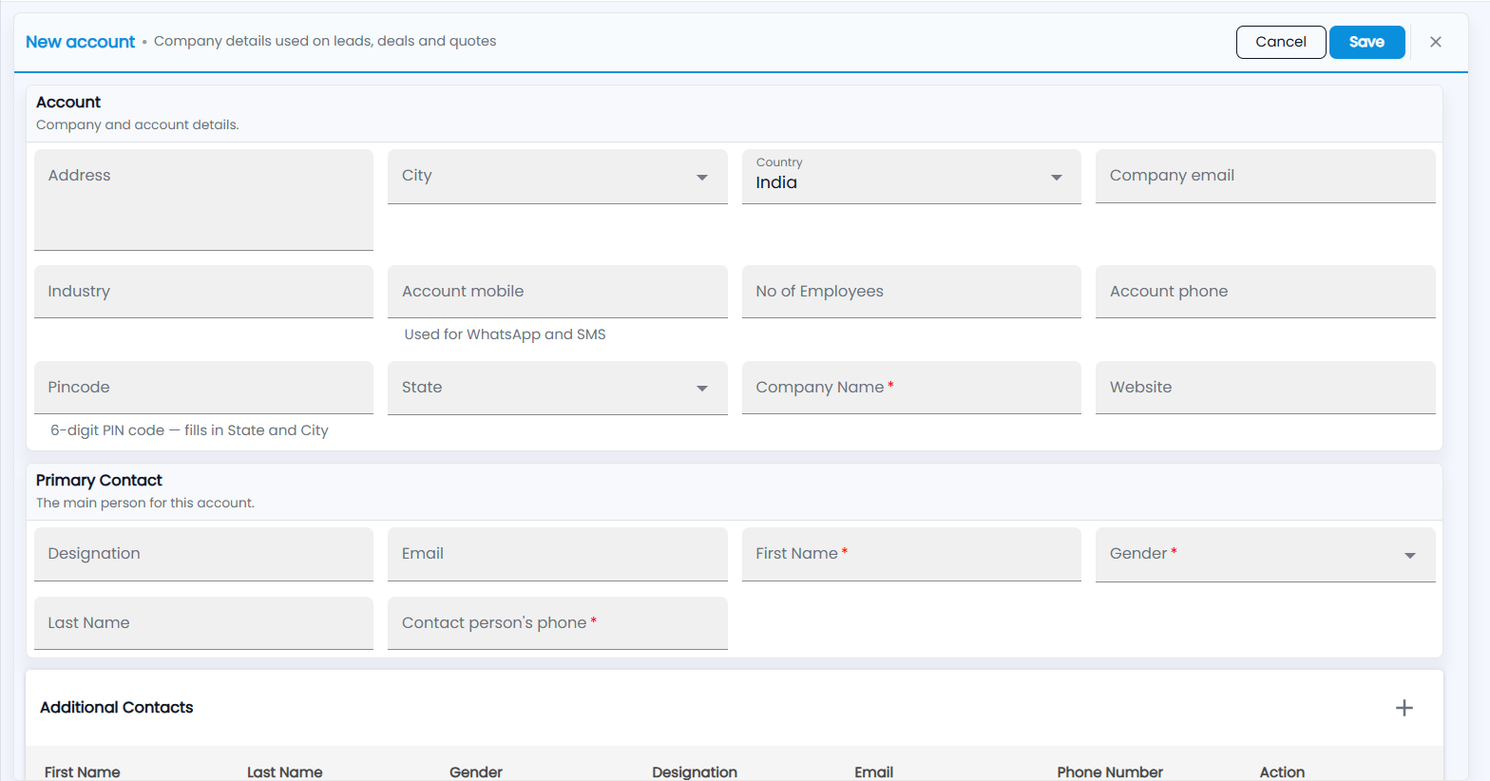The image size is (1490, 781).
Task: Click the First Name required field
Action: 911,554
